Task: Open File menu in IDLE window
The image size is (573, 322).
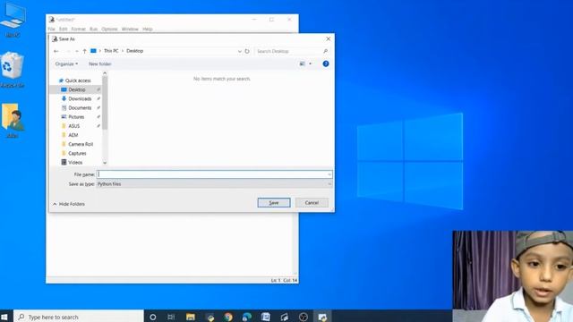Action: tap(52, 29)
